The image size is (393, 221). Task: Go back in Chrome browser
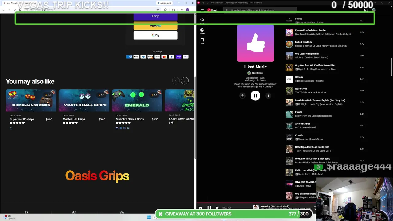pos(3,10)
